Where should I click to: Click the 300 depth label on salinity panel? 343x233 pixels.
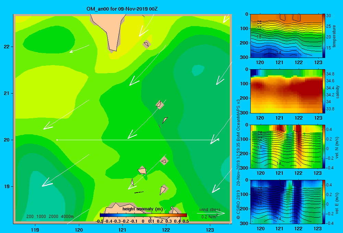coord(244,112)
